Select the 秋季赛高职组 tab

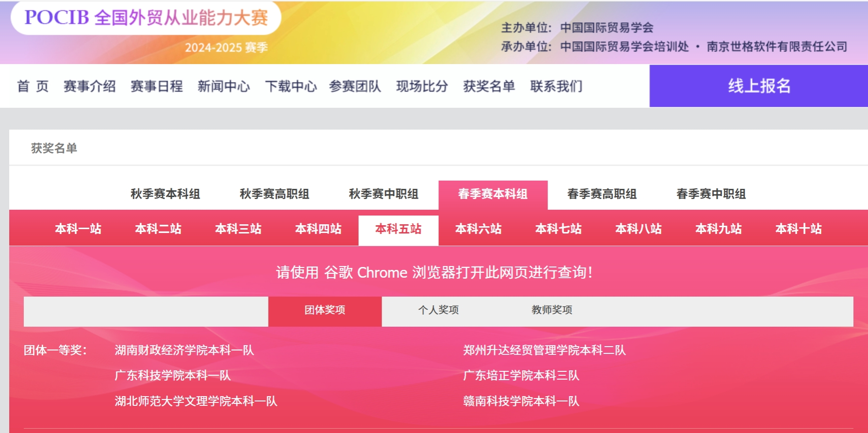(274, 194)
